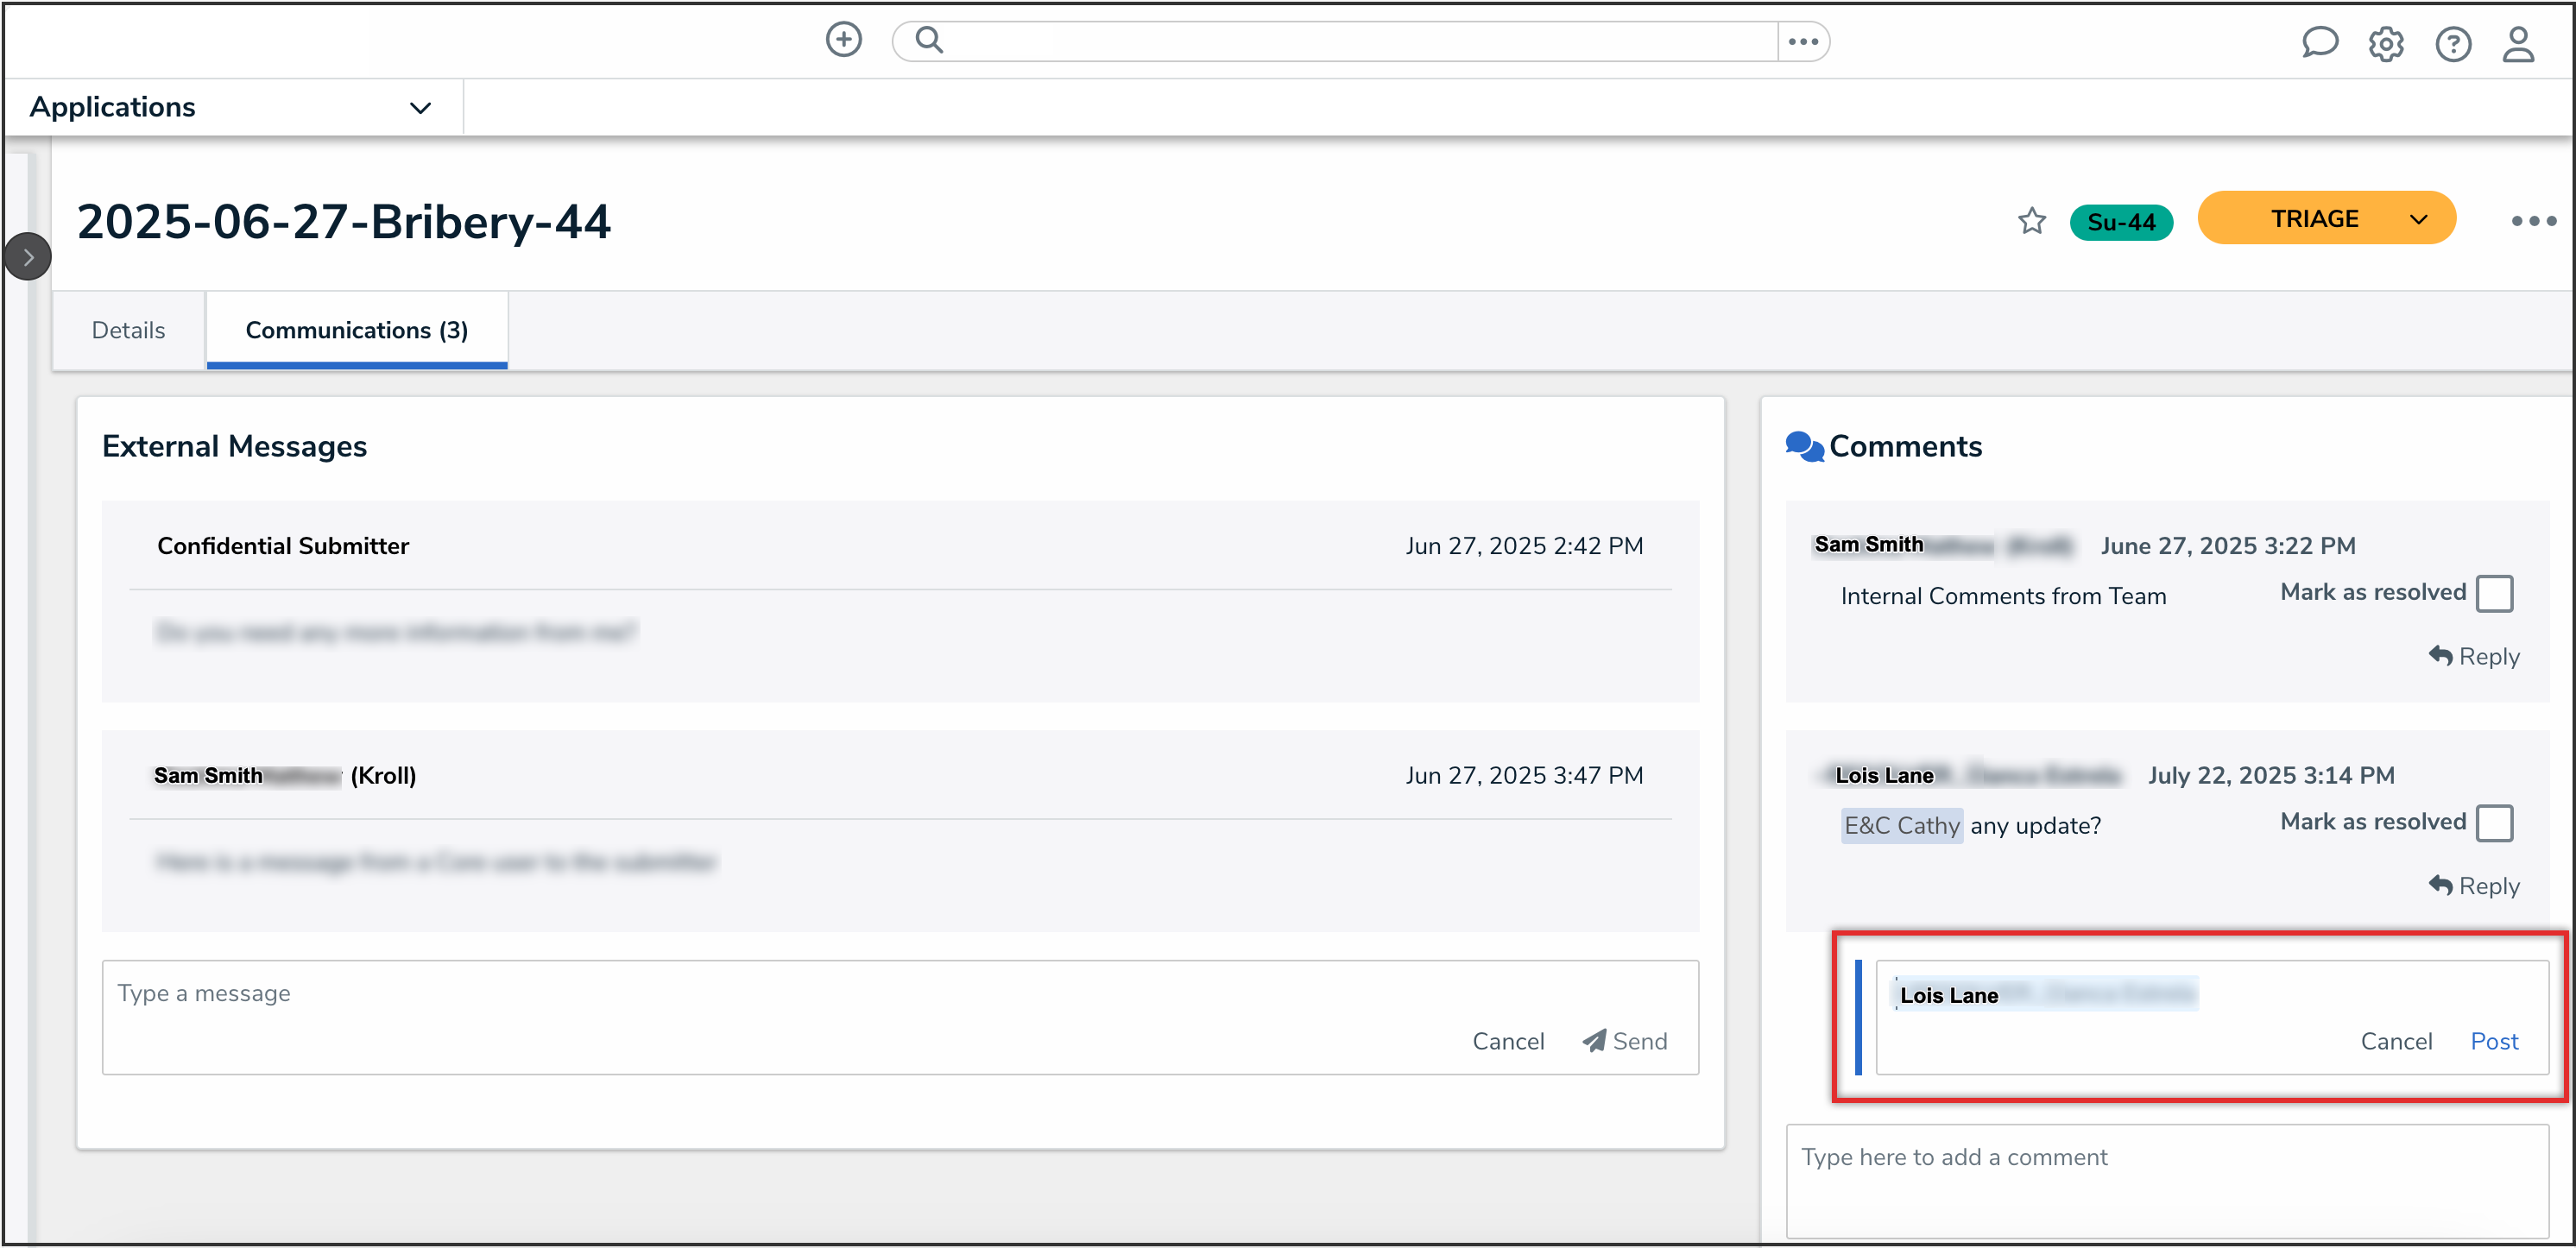
Task: Click Post in the reply box
Action: pos(2493,1041)
